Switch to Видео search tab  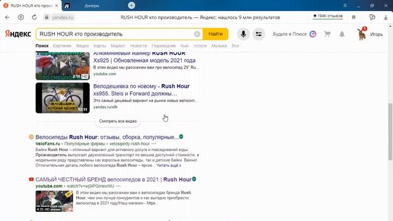pos(82,46)
